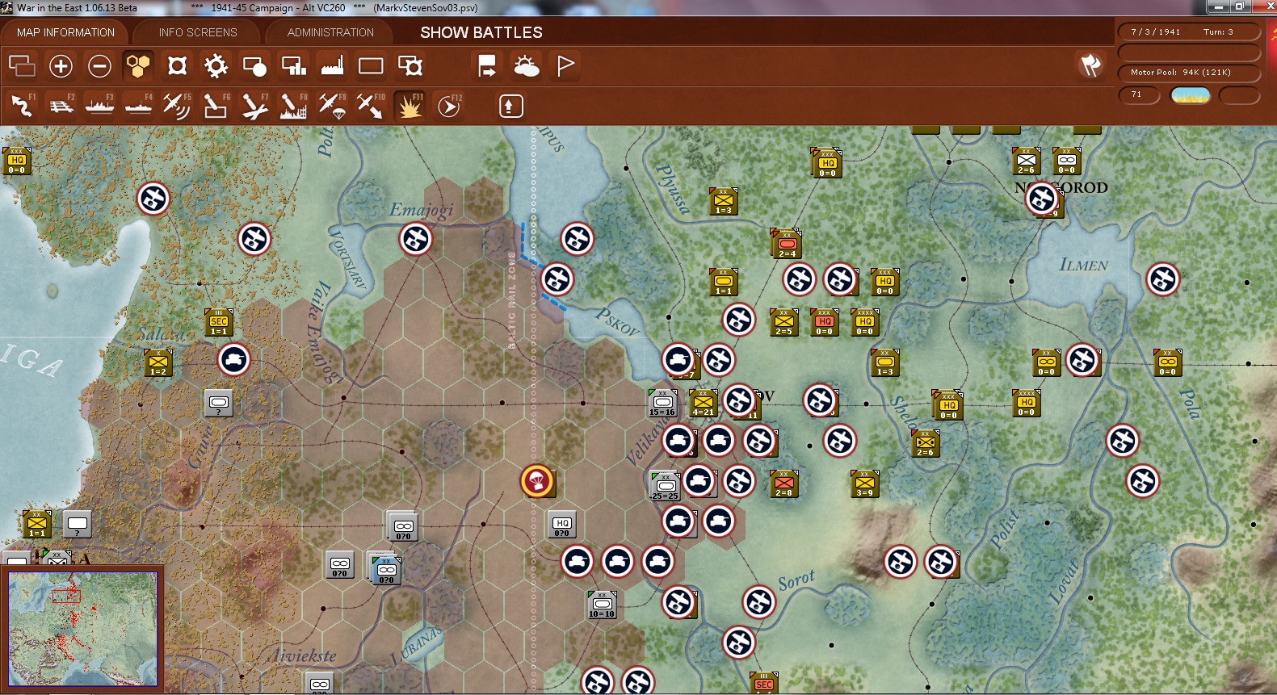
Task: Click the crossed white flags icon
Action: pyautogui.click(x=1090, y=65)
